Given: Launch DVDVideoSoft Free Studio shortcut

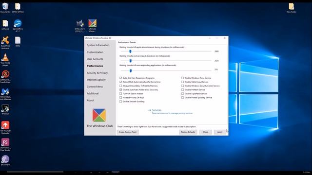Looking at the screenshot, I should pyautogui.click(x=5, y=145).
